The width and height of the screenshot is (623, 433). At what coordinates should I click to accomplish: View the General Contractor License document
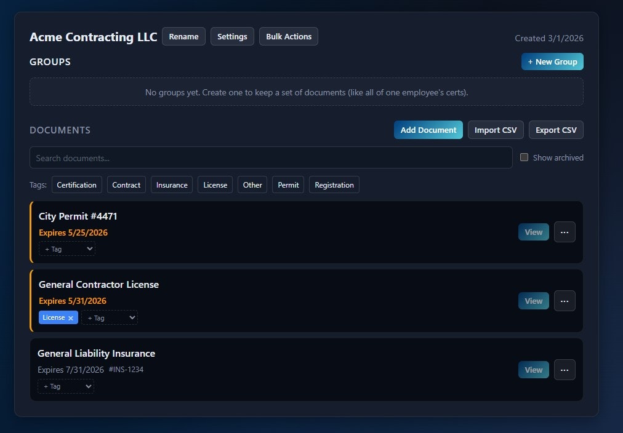point(534,301)
